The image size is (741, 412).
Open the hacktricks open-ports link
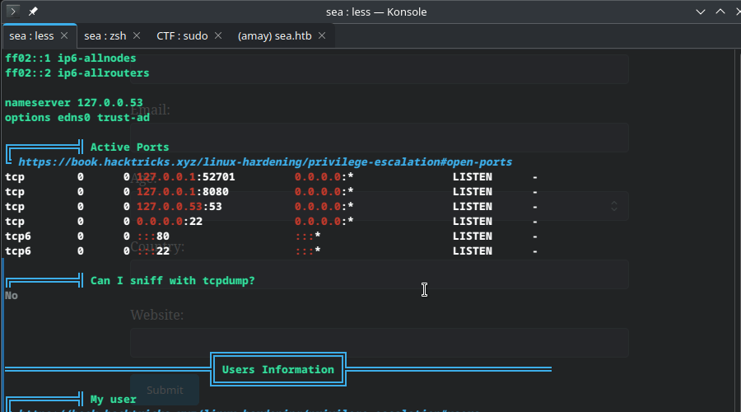point(265,162)
